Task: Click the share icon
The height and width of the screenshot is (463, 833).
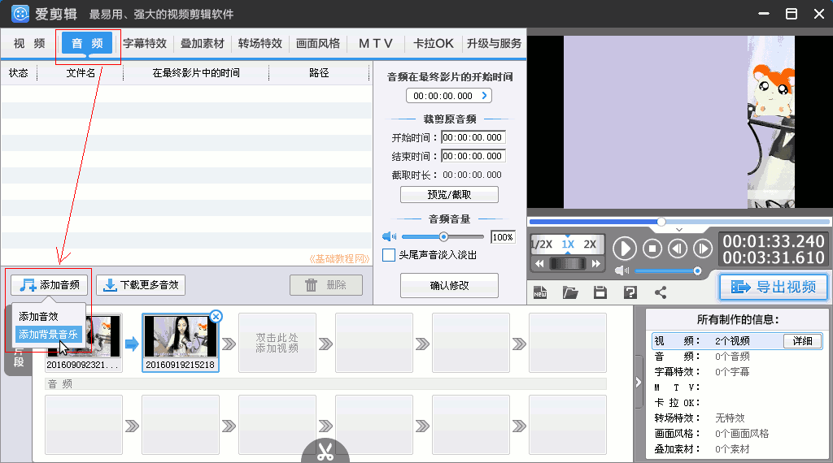Action: 660,292
